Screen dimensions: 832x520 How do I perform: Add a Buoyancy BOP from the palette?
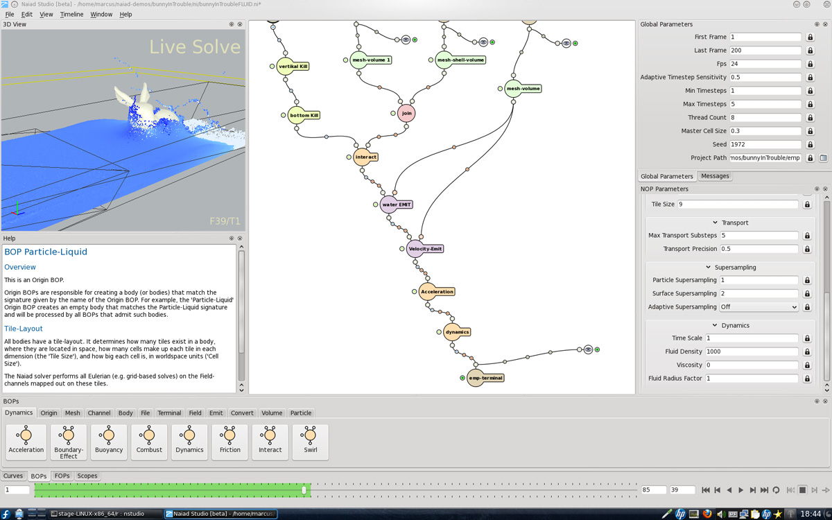tap(109, 442)
